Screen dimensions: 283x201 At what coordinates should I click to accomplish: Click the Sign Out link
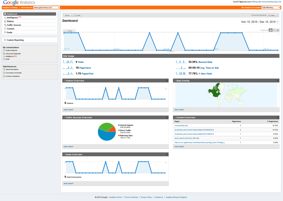pyautogui.click(x=278, y=2)
